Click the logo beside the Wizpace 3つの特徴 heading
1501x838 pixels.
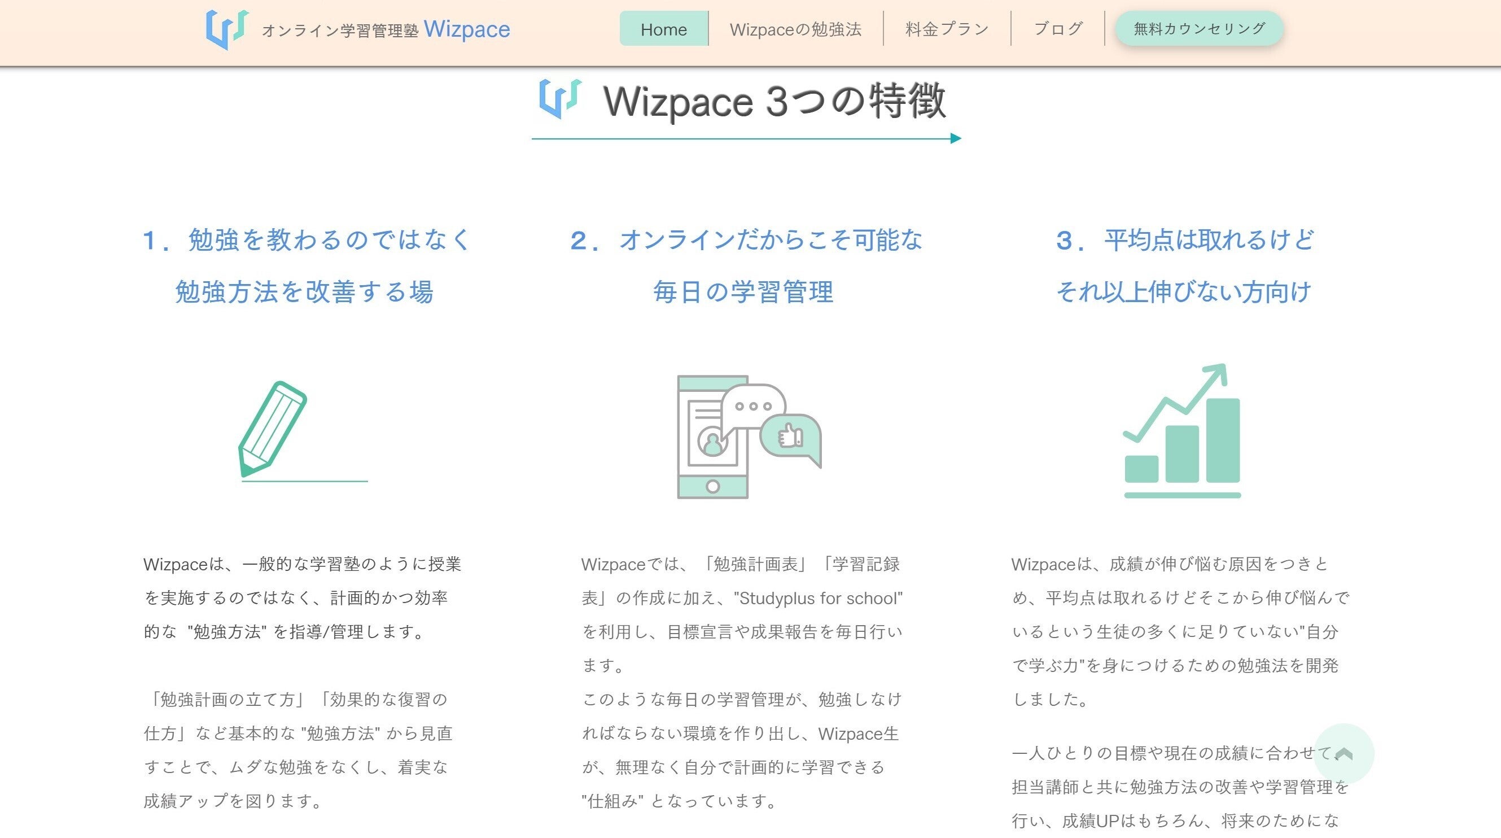[x=560, y=98]
